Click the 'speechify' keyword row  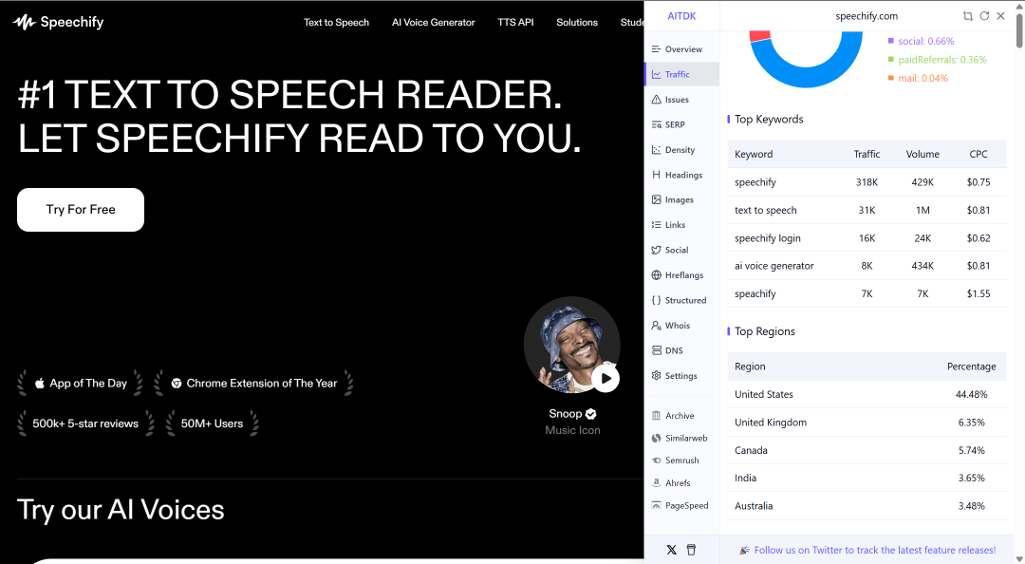point(867,182)
